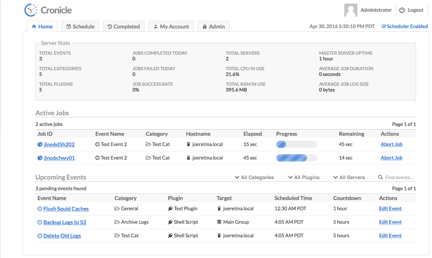Image resolution: width=432 pixels, height=258 pixels.
Task: Switch to the Schedule tab
Action: 80,27
